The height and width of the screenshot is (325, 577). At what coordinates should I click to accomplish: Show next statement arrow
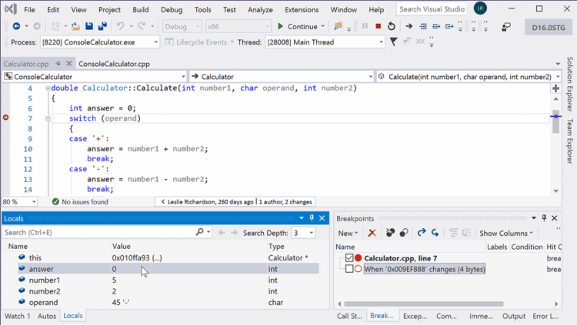click(409, 26)
